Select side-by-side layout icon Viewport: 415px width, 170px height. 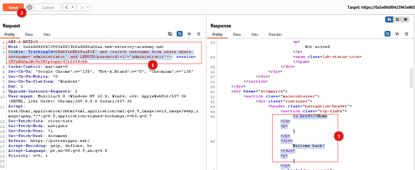point(389,19)
